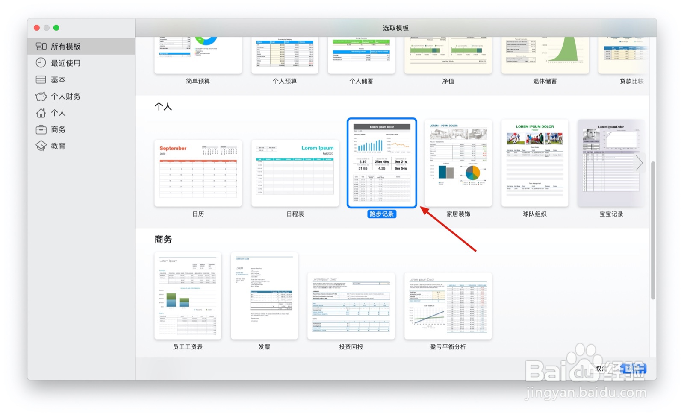
Task: Pick the 投资回报 template
Action: [x=351, y=306]
